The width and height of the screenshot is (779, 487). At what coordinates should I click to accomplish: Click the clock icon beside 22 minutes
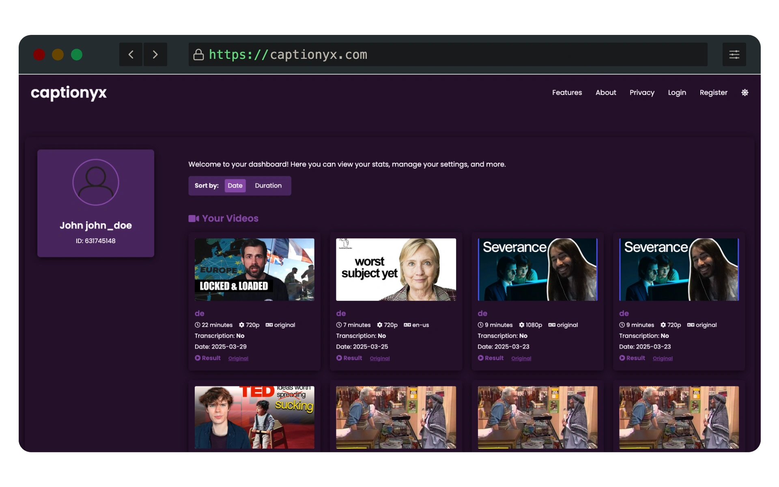[x=198, y=325]
